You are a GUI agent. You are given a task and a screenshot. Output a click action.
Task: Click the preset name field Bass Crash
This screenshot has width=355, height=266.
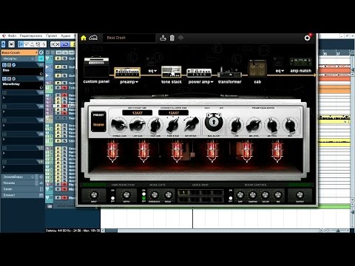pos(129,38)
